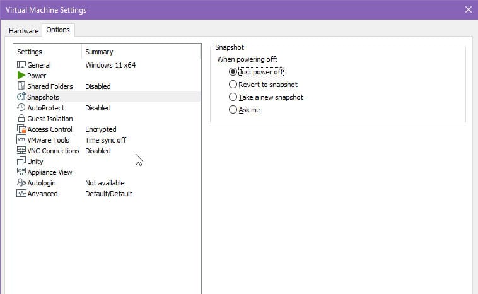This screenshot has width=478, height=294.
Task: Enable the Ask me radio option
Action: click(233, 110)
